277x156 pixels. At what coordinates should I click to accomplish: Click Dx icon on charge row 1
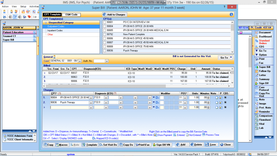click(x=157, y=97)
